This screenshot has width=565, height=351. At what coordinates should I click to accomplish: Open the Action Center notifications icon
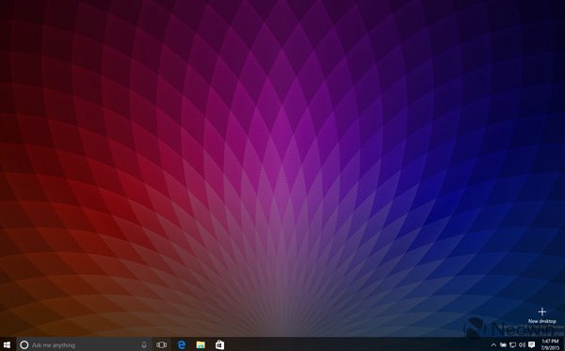[531, 344]
